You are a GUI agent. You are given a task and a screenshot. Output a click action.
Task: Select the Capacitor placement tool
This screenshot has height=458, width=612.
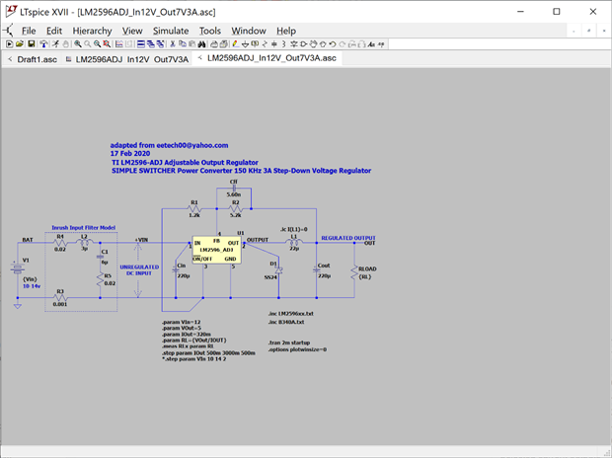coord(274,44)
